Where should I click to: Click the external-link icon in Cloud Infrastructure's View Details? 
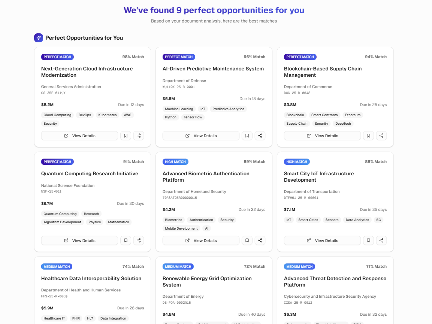point(66,135)
